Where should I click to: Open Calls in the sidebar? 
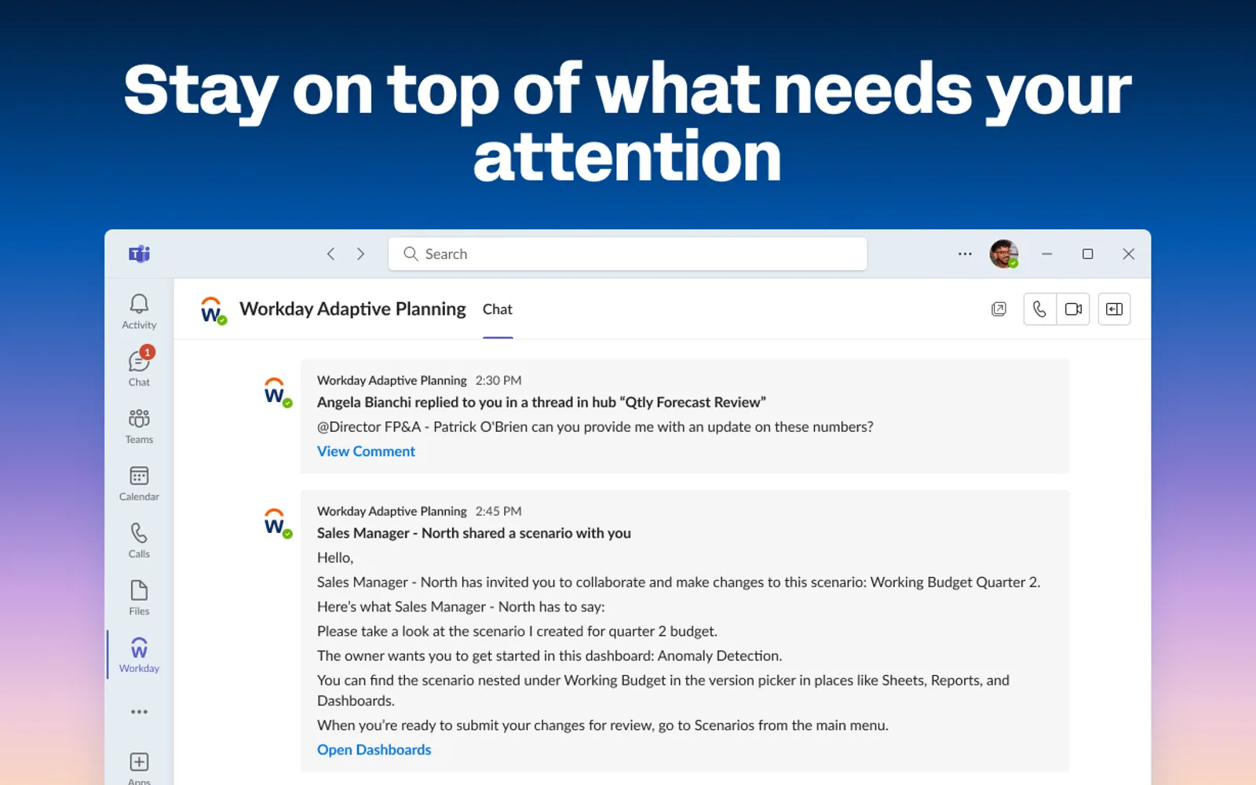[x=139, y=541]
